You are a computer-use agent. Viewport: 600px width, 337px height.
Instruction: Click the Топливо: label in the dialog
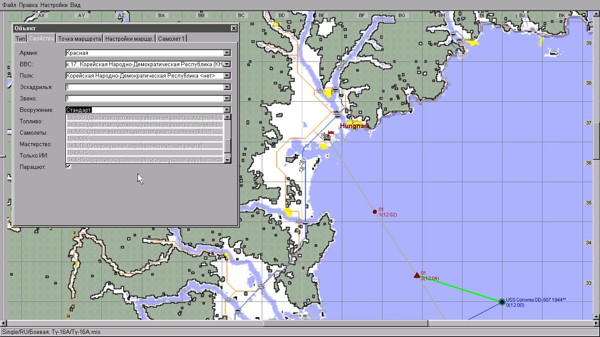[x=31, y=121]
